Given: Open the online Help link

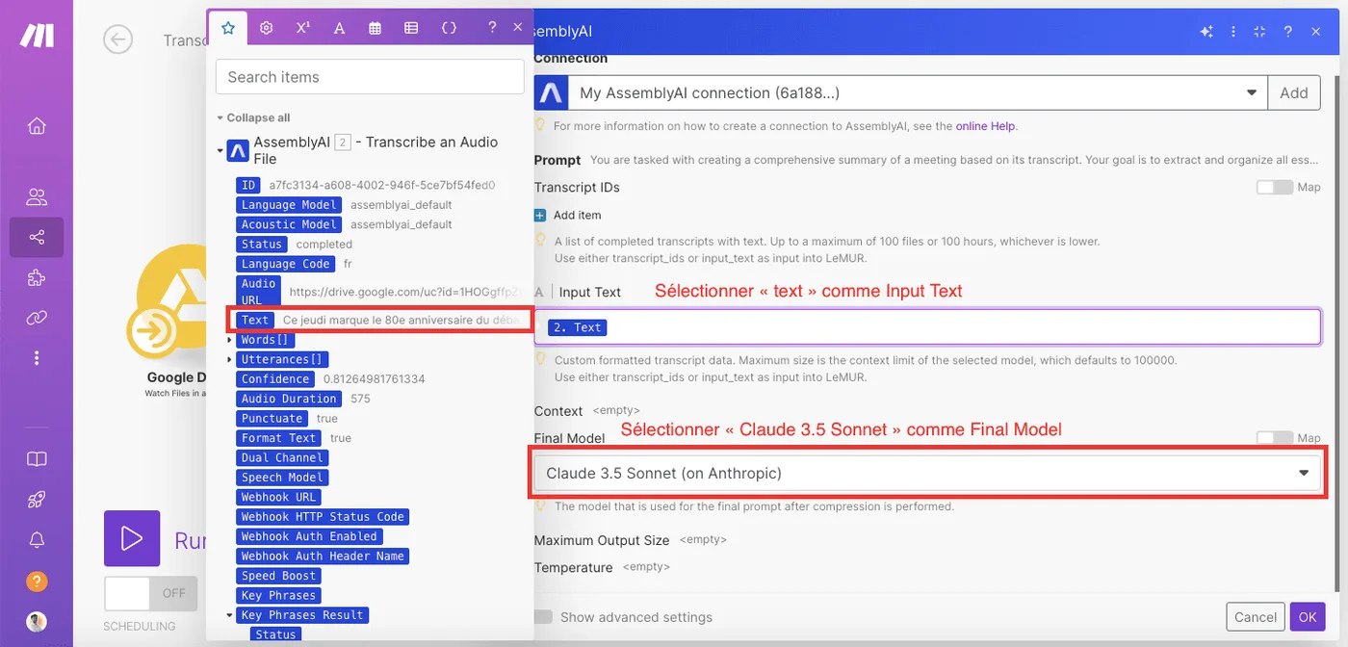Looking at the screenshot, I should coord(986,126).
